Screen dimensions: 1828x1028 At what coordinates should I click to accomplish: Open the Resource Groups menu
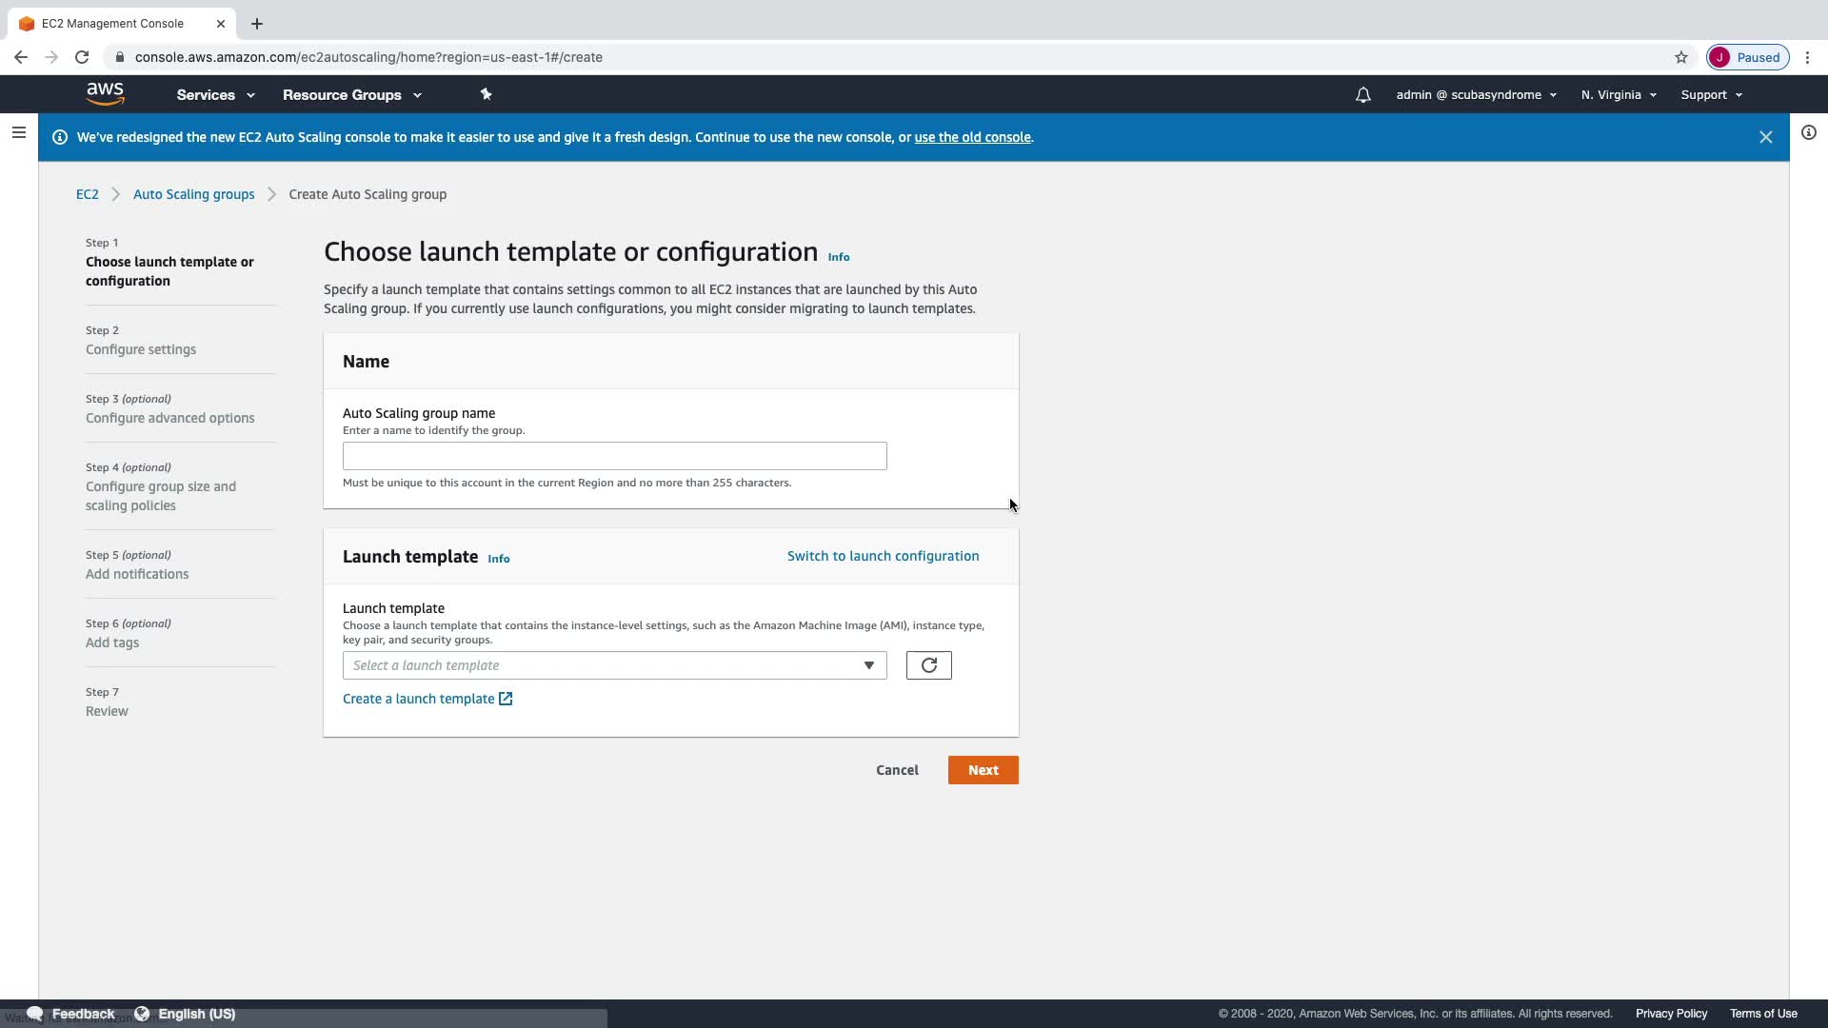pyautogui.click(x=351, y=95)
